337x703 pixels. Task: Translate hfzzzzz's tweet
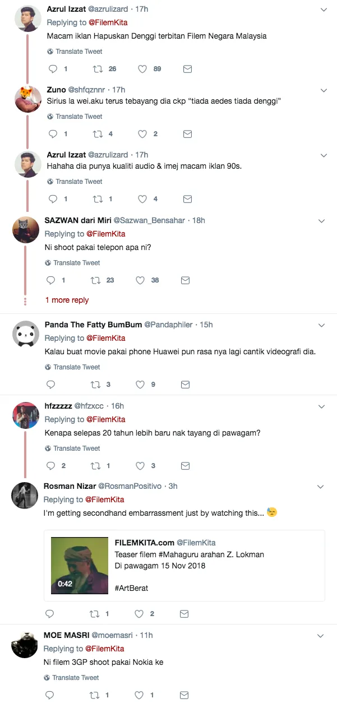click(x=77, y=448)
